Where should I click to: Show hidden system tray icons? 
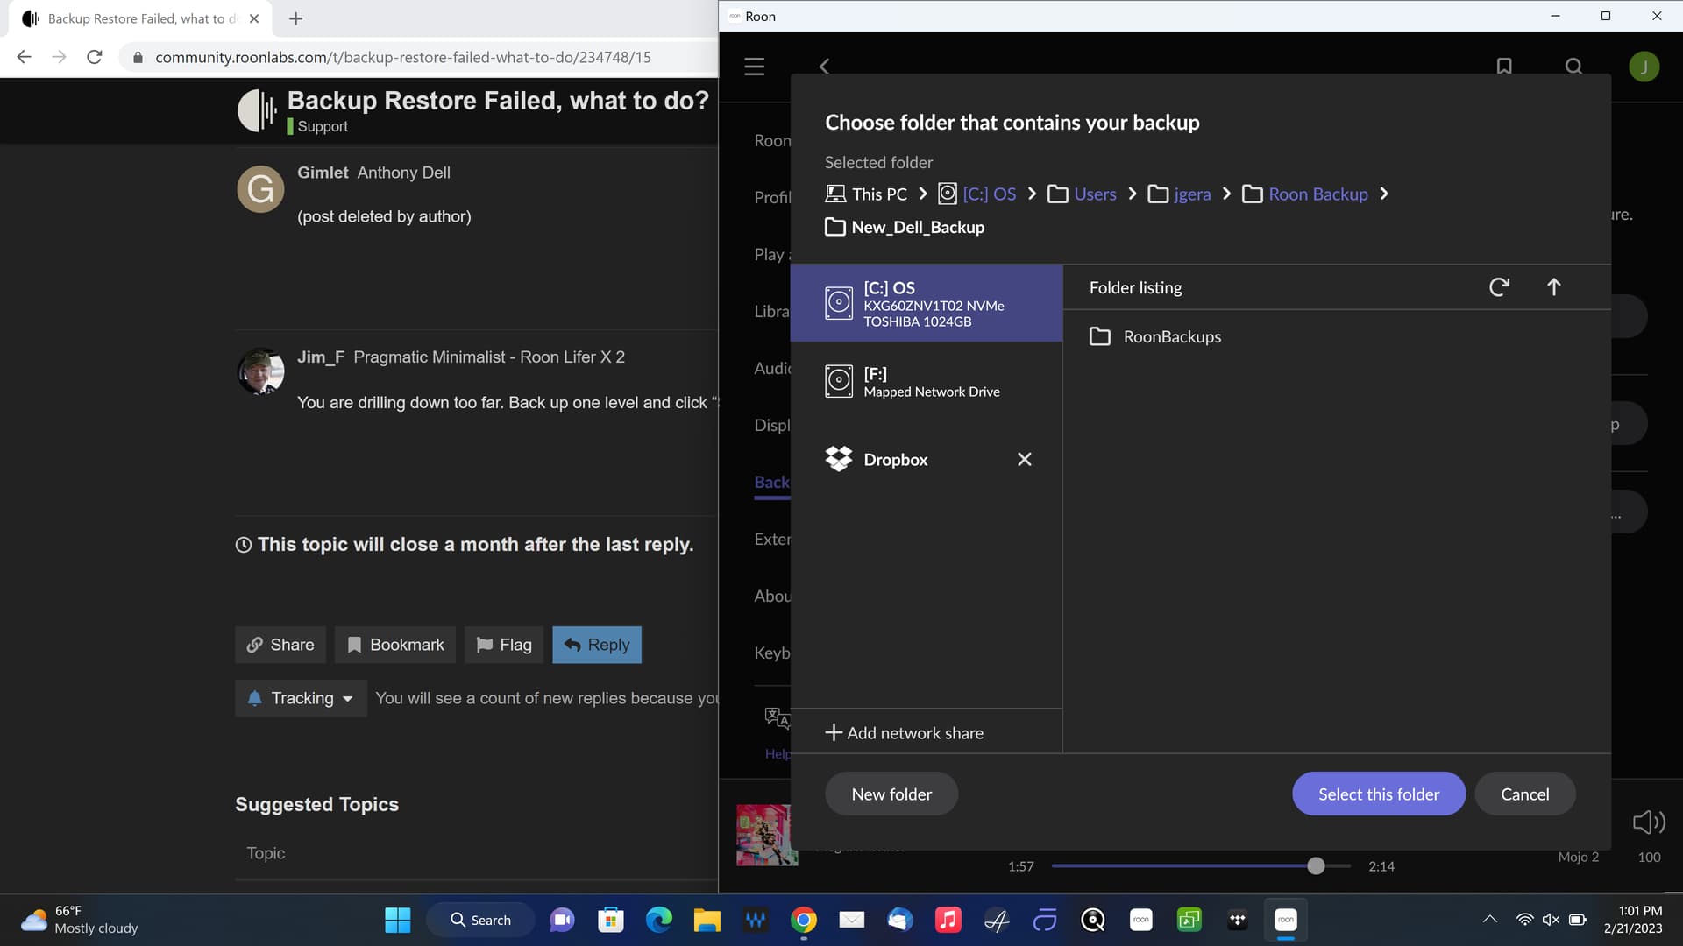pyautogui.click(x=1489, y=920)
